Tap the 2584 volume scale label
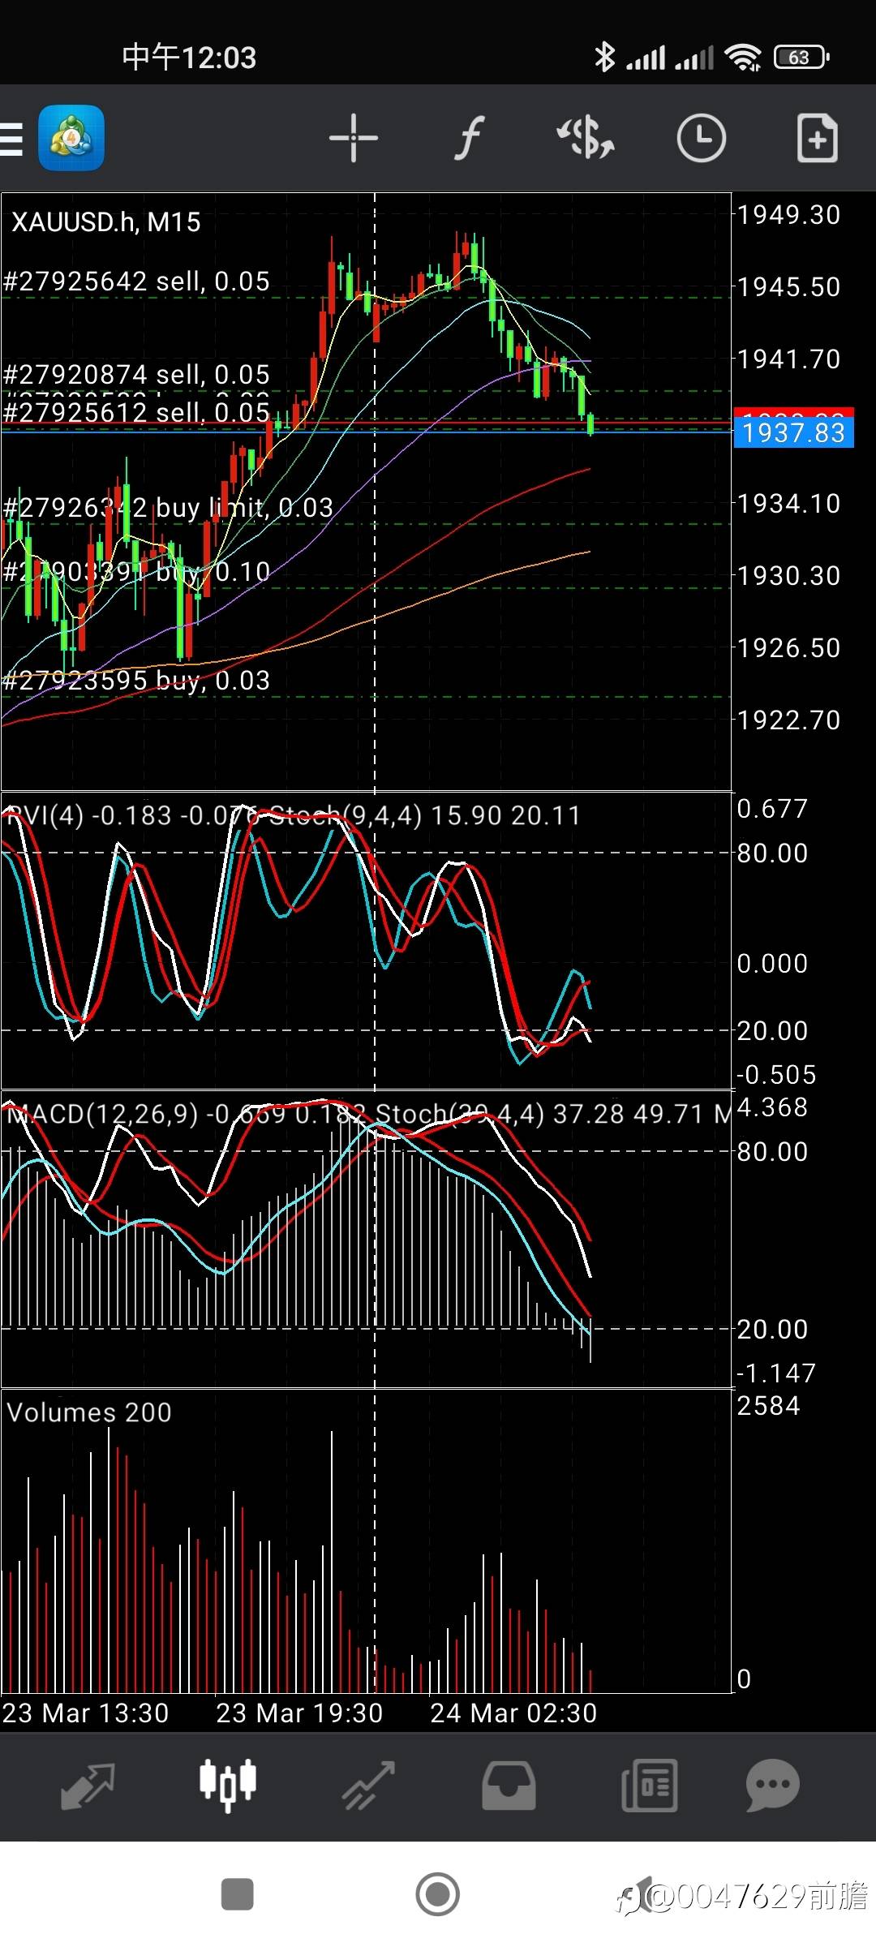Screen dimensions: 876x1947 click(768, 1406)
